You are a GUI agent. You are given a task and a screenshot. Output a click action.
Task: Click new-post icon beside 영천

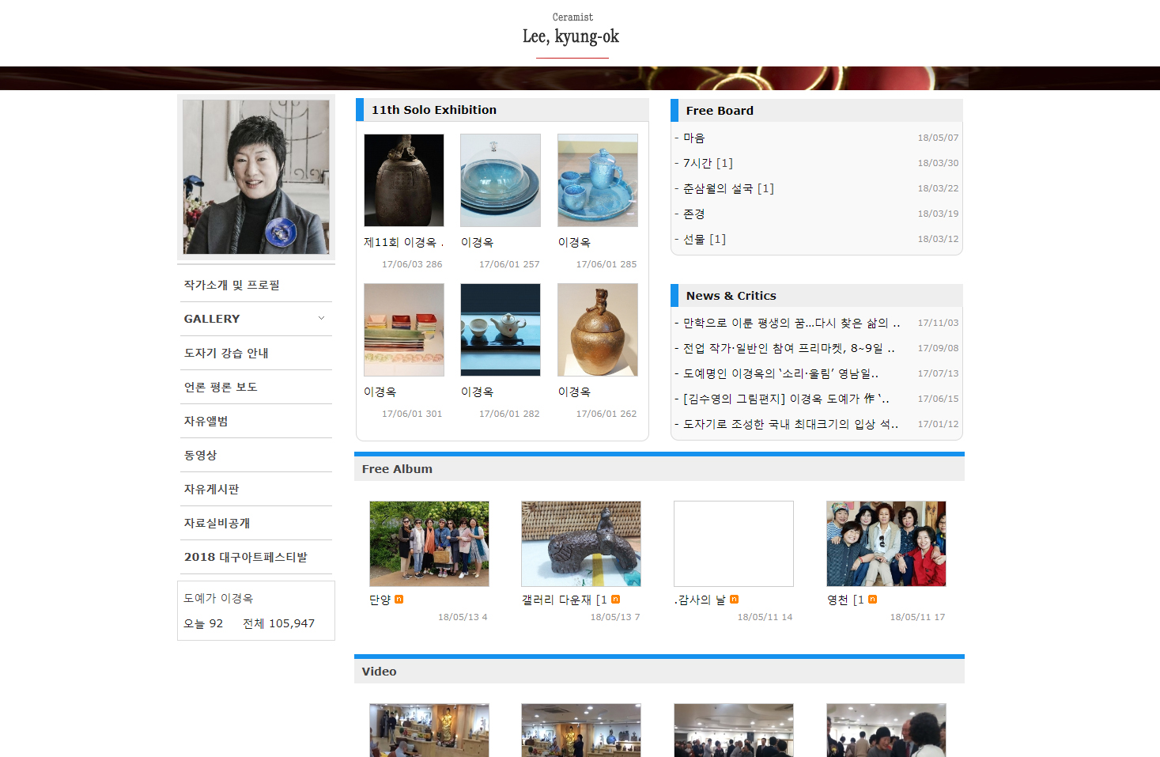873,600
